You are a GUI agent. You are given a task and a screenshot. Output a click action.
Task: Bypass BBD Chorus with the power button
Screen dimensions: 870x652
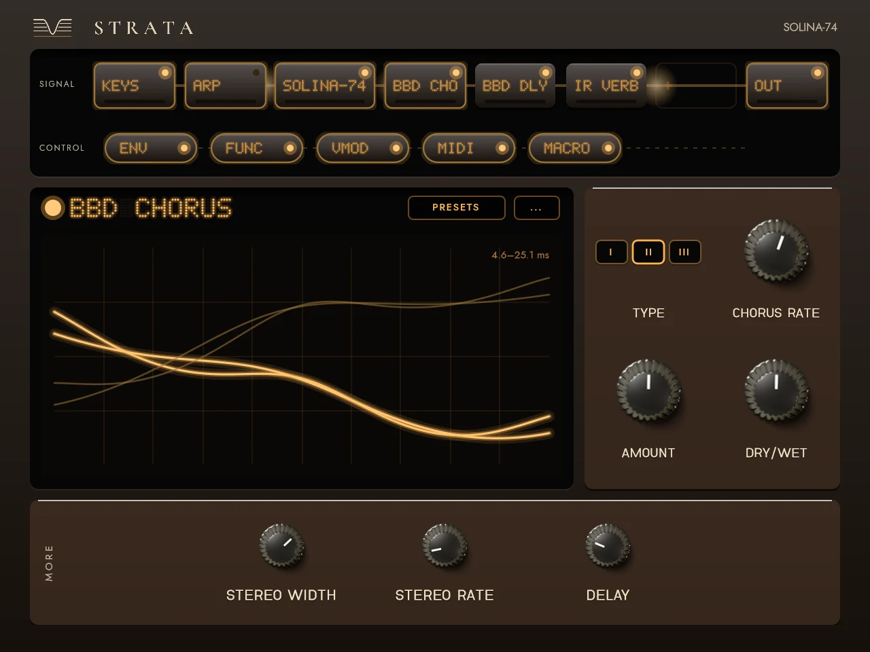pyautogui.click(x=53, y=208)
